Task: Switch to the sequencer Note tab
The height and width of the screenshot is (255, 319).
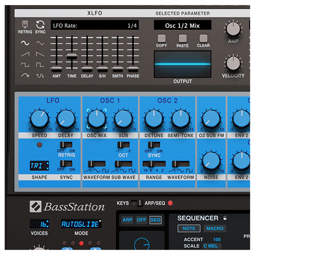Action: 188,229
